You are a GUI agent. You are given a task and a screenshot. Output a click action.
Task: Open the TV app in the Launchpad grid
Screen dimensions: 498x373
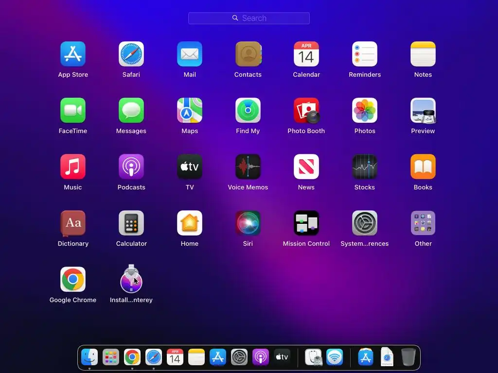click(x=190, y=167)
